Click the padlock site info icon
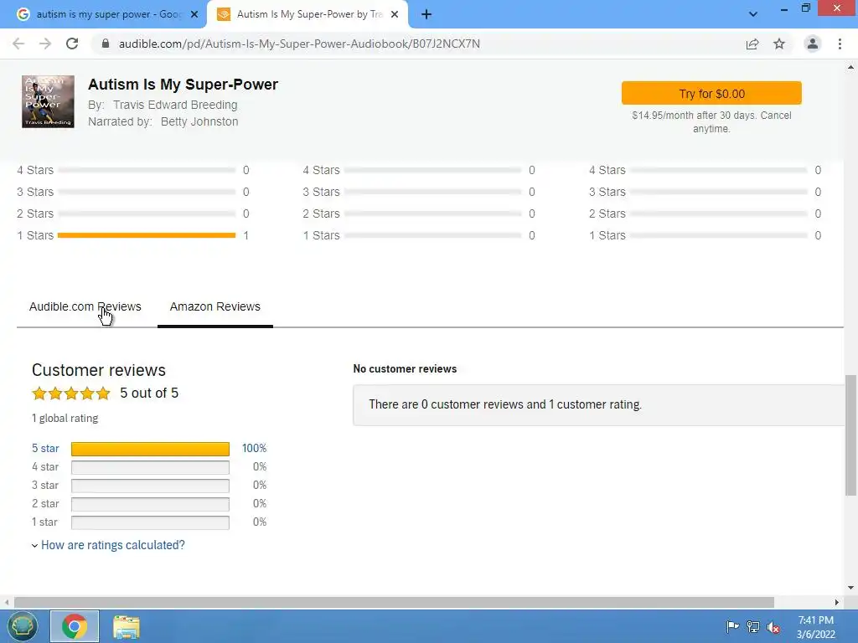This screenshot has height=643, width=858. pos(106,44)
